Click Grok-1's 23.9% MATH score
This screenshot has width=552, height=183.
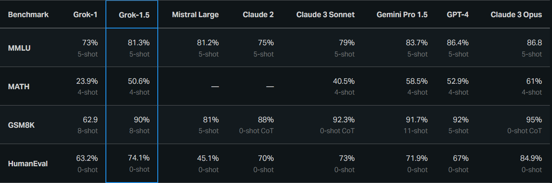pos(87,81)
